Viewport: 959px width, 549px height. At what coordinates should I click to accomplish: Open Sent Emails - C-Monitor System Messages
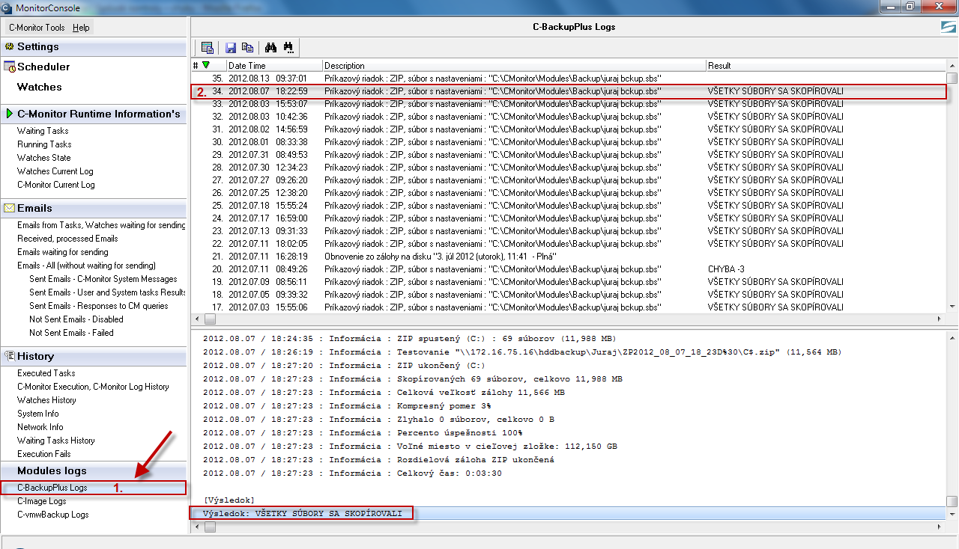click(103, 279)
